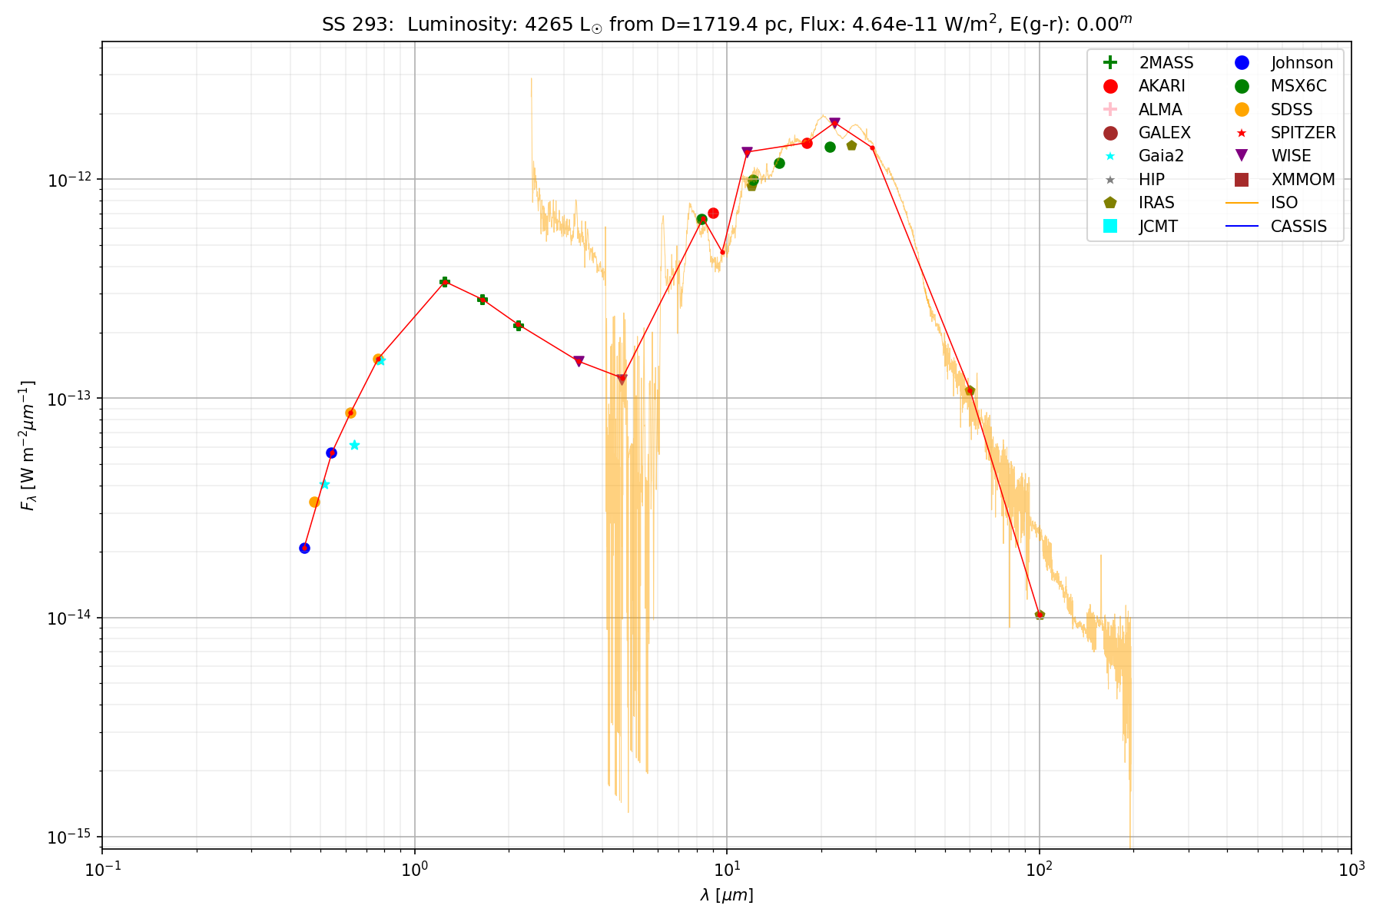Select the XMMOM brown square legend marker
Viewport: 1383px width, 922px height.
point(1242,180)
